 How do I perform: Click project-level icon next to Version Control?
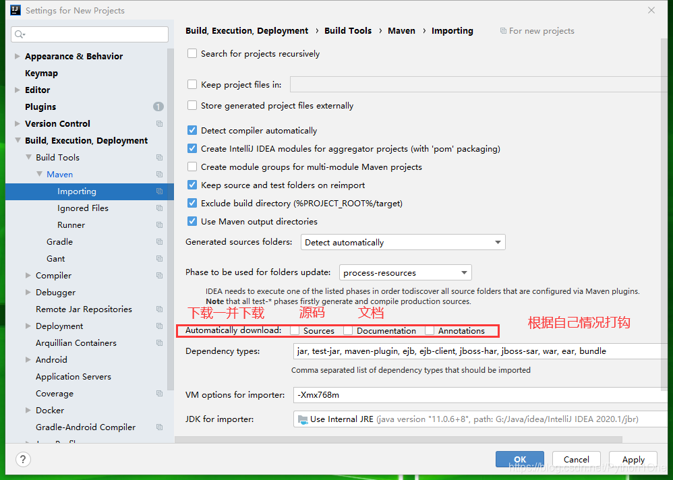point(160,123)
